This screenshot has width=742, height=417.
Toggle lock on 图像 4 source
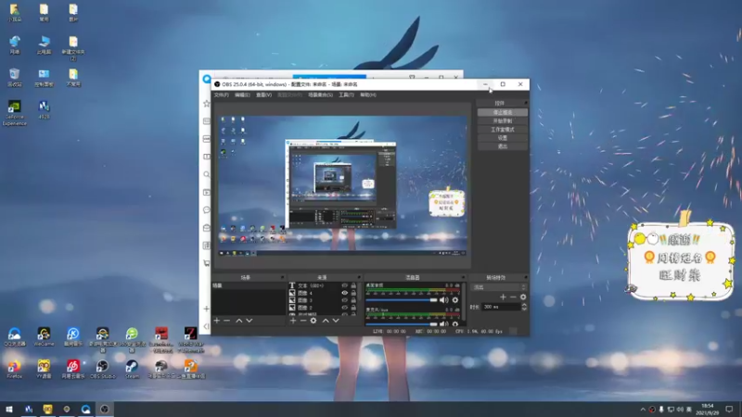tap(353, 293)
